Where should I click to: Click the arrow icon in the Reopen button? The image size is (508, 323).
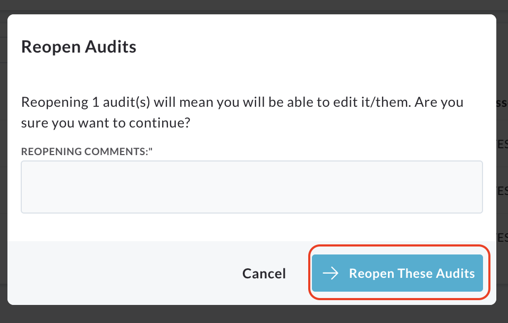pos(331,273)
